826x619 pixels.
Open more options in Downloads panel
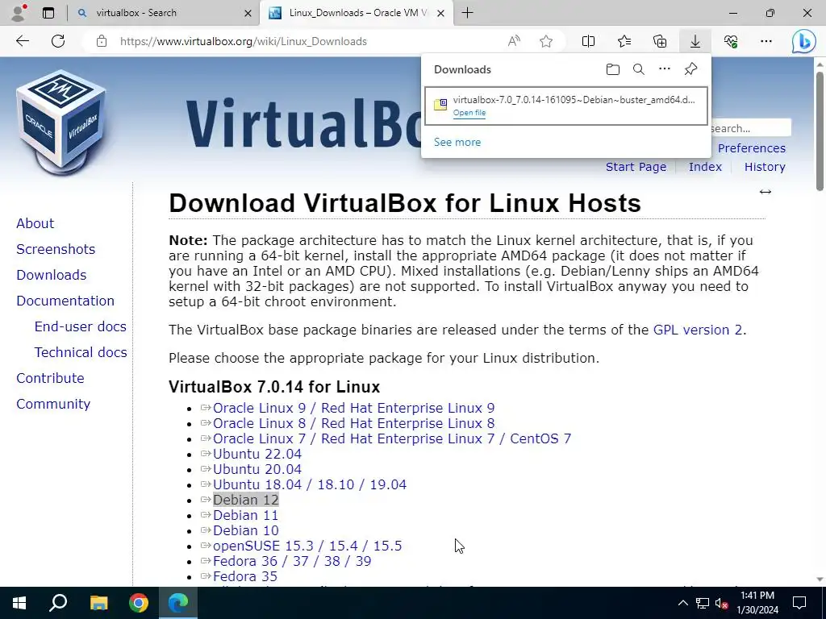pyautogui.click(x=665, y=69)
